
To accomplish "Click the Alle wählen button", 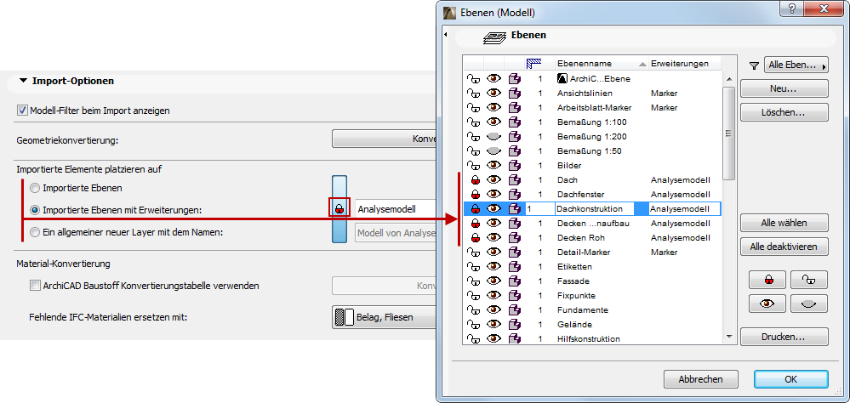I will (x=784, y=223).
